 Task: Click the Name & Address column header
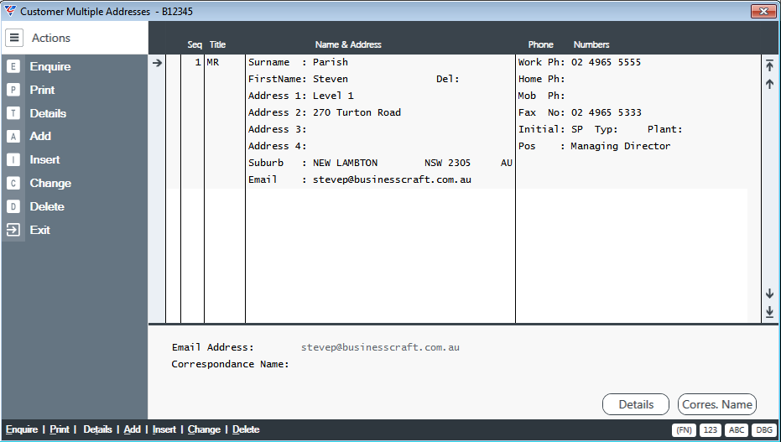[x=348, y=44]
